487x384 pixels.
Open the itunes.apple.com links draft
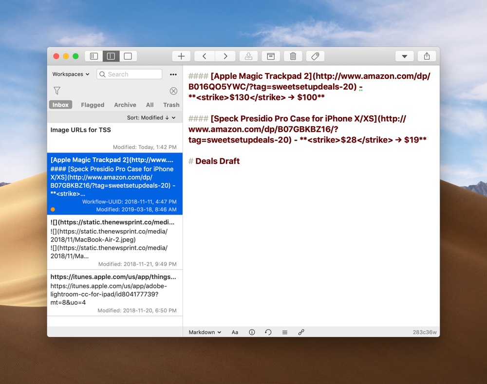[114, 293]
